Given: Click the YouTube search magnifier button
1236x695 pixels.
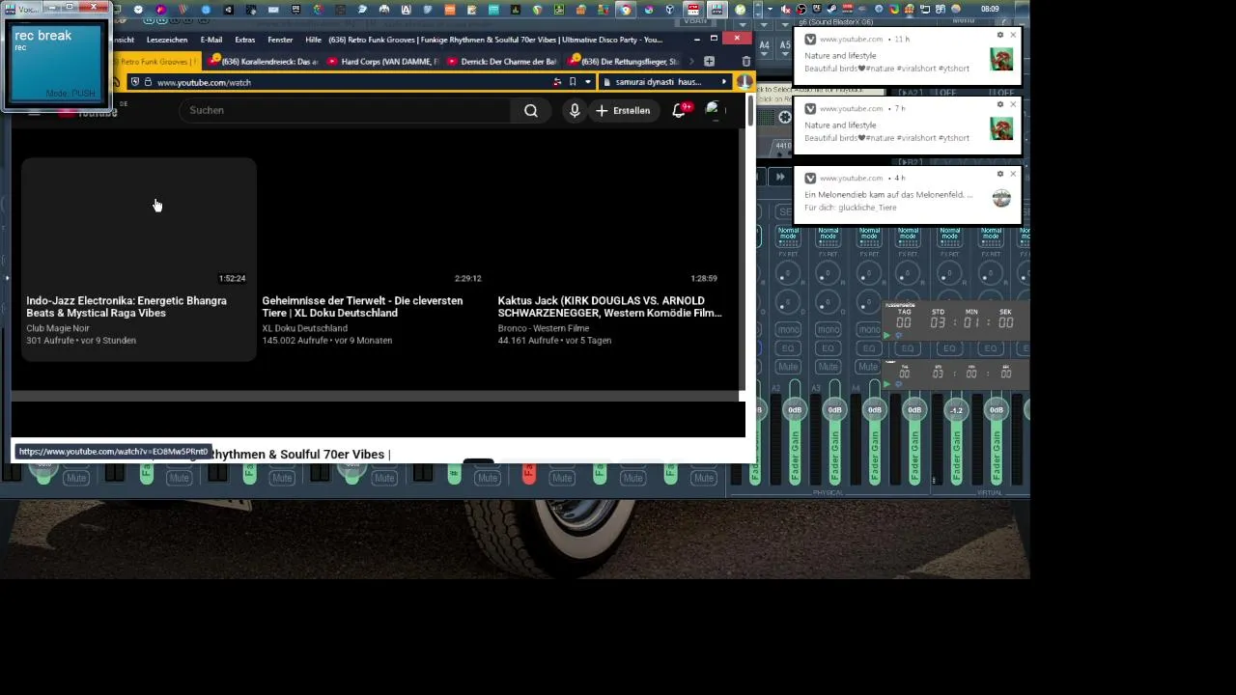Looking at the screenshot, I should click(x=530, y=110).
